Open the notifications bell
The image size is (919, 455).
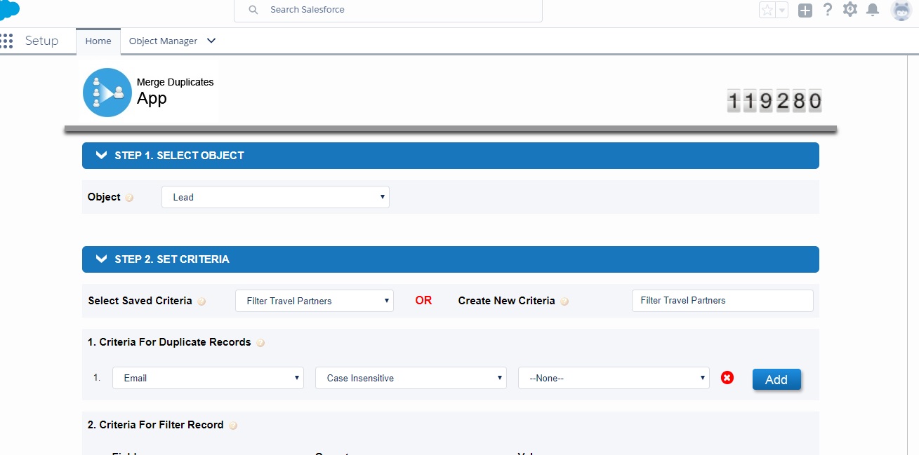873,10
